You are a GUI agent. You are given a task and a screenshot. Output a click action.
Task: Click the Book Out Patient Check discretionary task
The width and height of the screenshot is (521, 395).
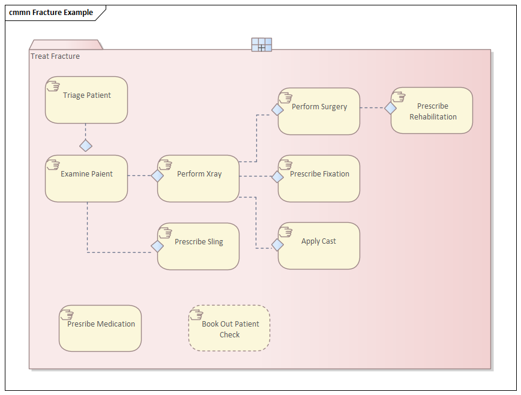pos(230,329)
